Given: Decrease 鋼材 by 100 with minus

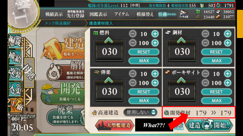Looking at the screenshot, I should pos(205,43).
